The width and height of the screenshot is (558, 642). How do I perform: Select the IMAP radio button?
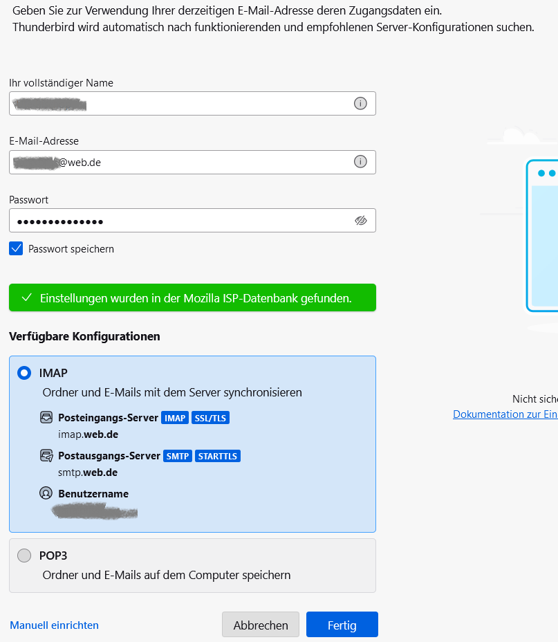tap(24, 373)
